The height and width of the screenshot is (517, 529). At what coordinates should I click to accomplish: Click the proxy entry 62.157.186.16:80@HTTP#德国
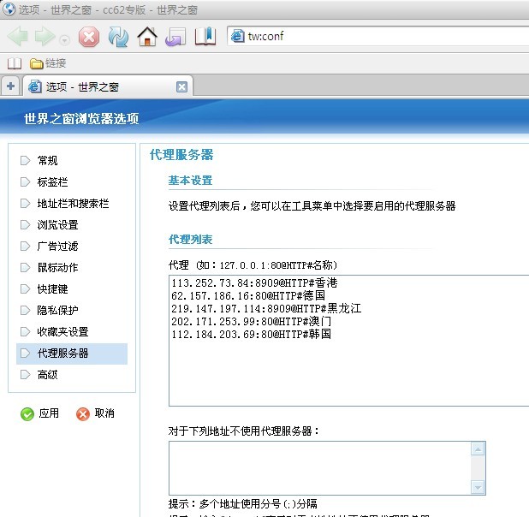coord(248,295)
